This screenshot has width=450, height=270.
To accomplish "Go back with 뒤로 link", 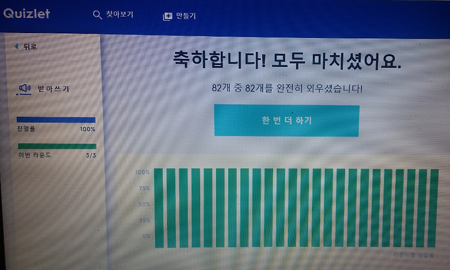I will coord(30,46).
